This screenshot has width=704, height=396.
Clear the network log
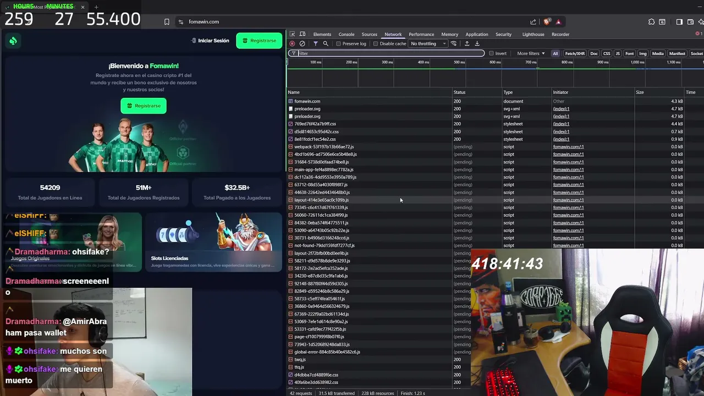point(302,43)
